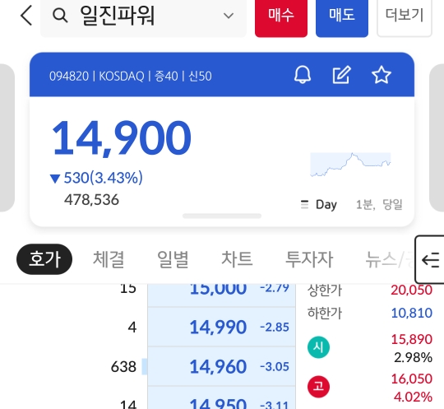Switch to the 일별 tab
The image size is (444, 409).
click(173, 259)
